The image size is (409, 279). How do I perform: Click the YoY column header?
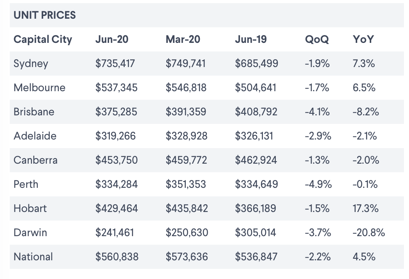pos(363,39)
